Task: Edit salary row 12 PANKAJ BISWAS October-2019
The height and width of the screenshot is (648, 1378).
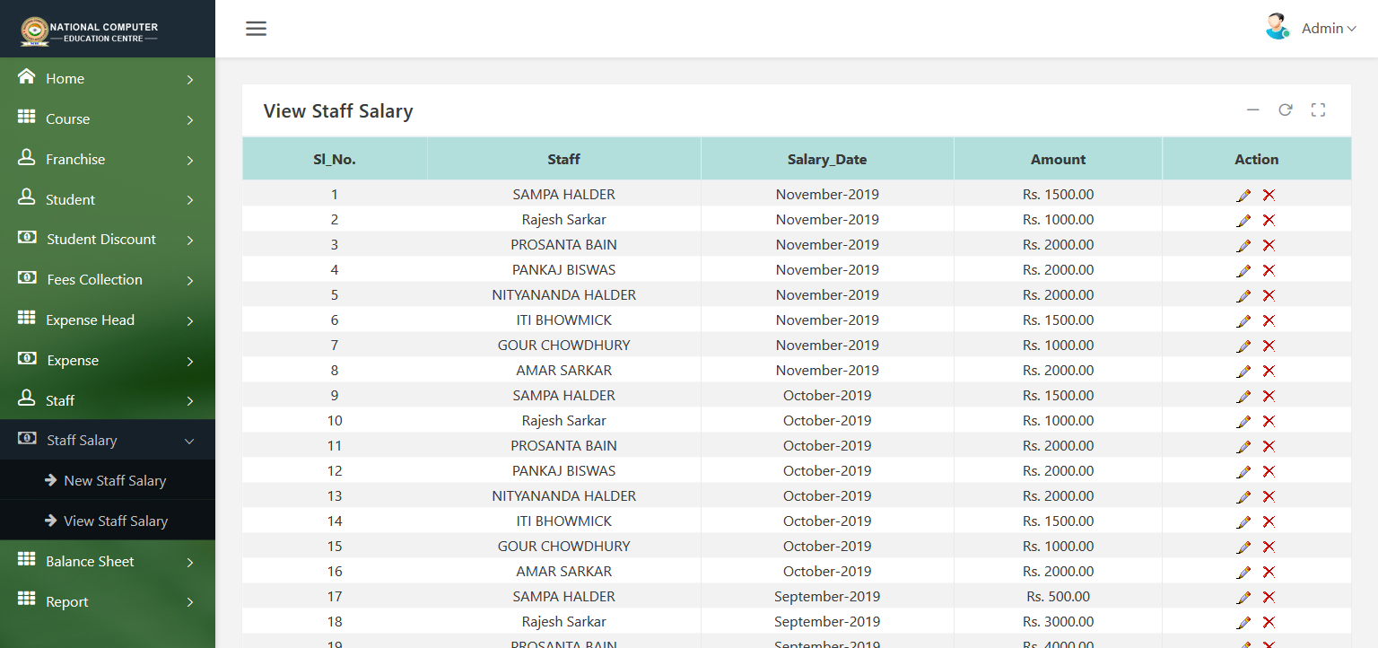Action: coord(1243,471)
